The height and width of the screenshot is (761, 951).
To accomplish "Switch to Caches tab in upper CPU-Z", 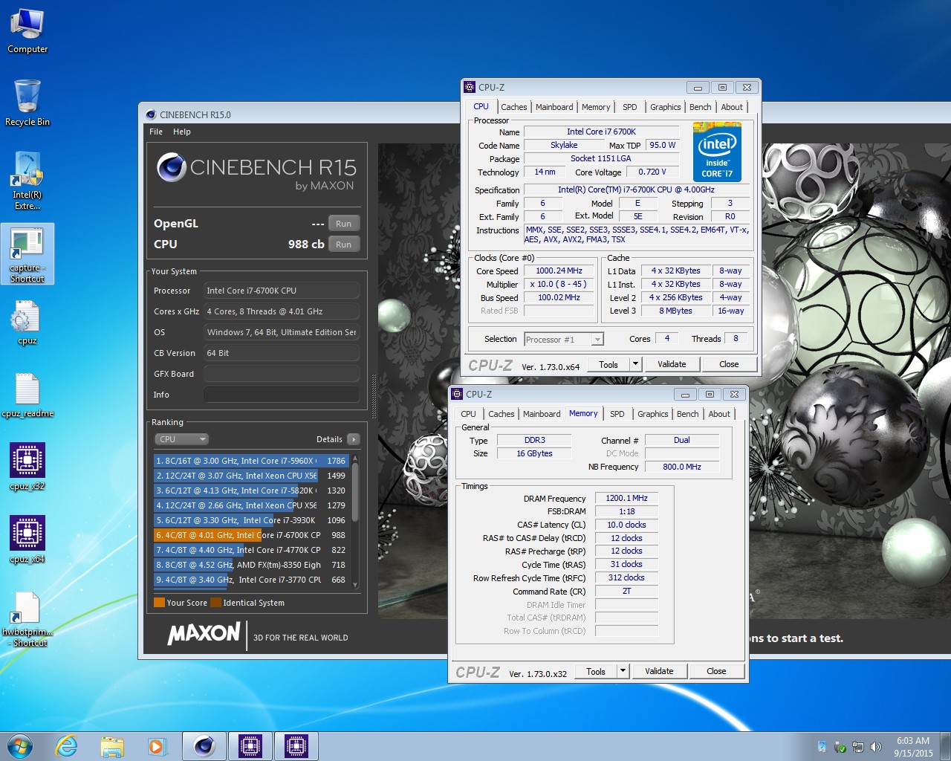I will (x=513, y=107).
